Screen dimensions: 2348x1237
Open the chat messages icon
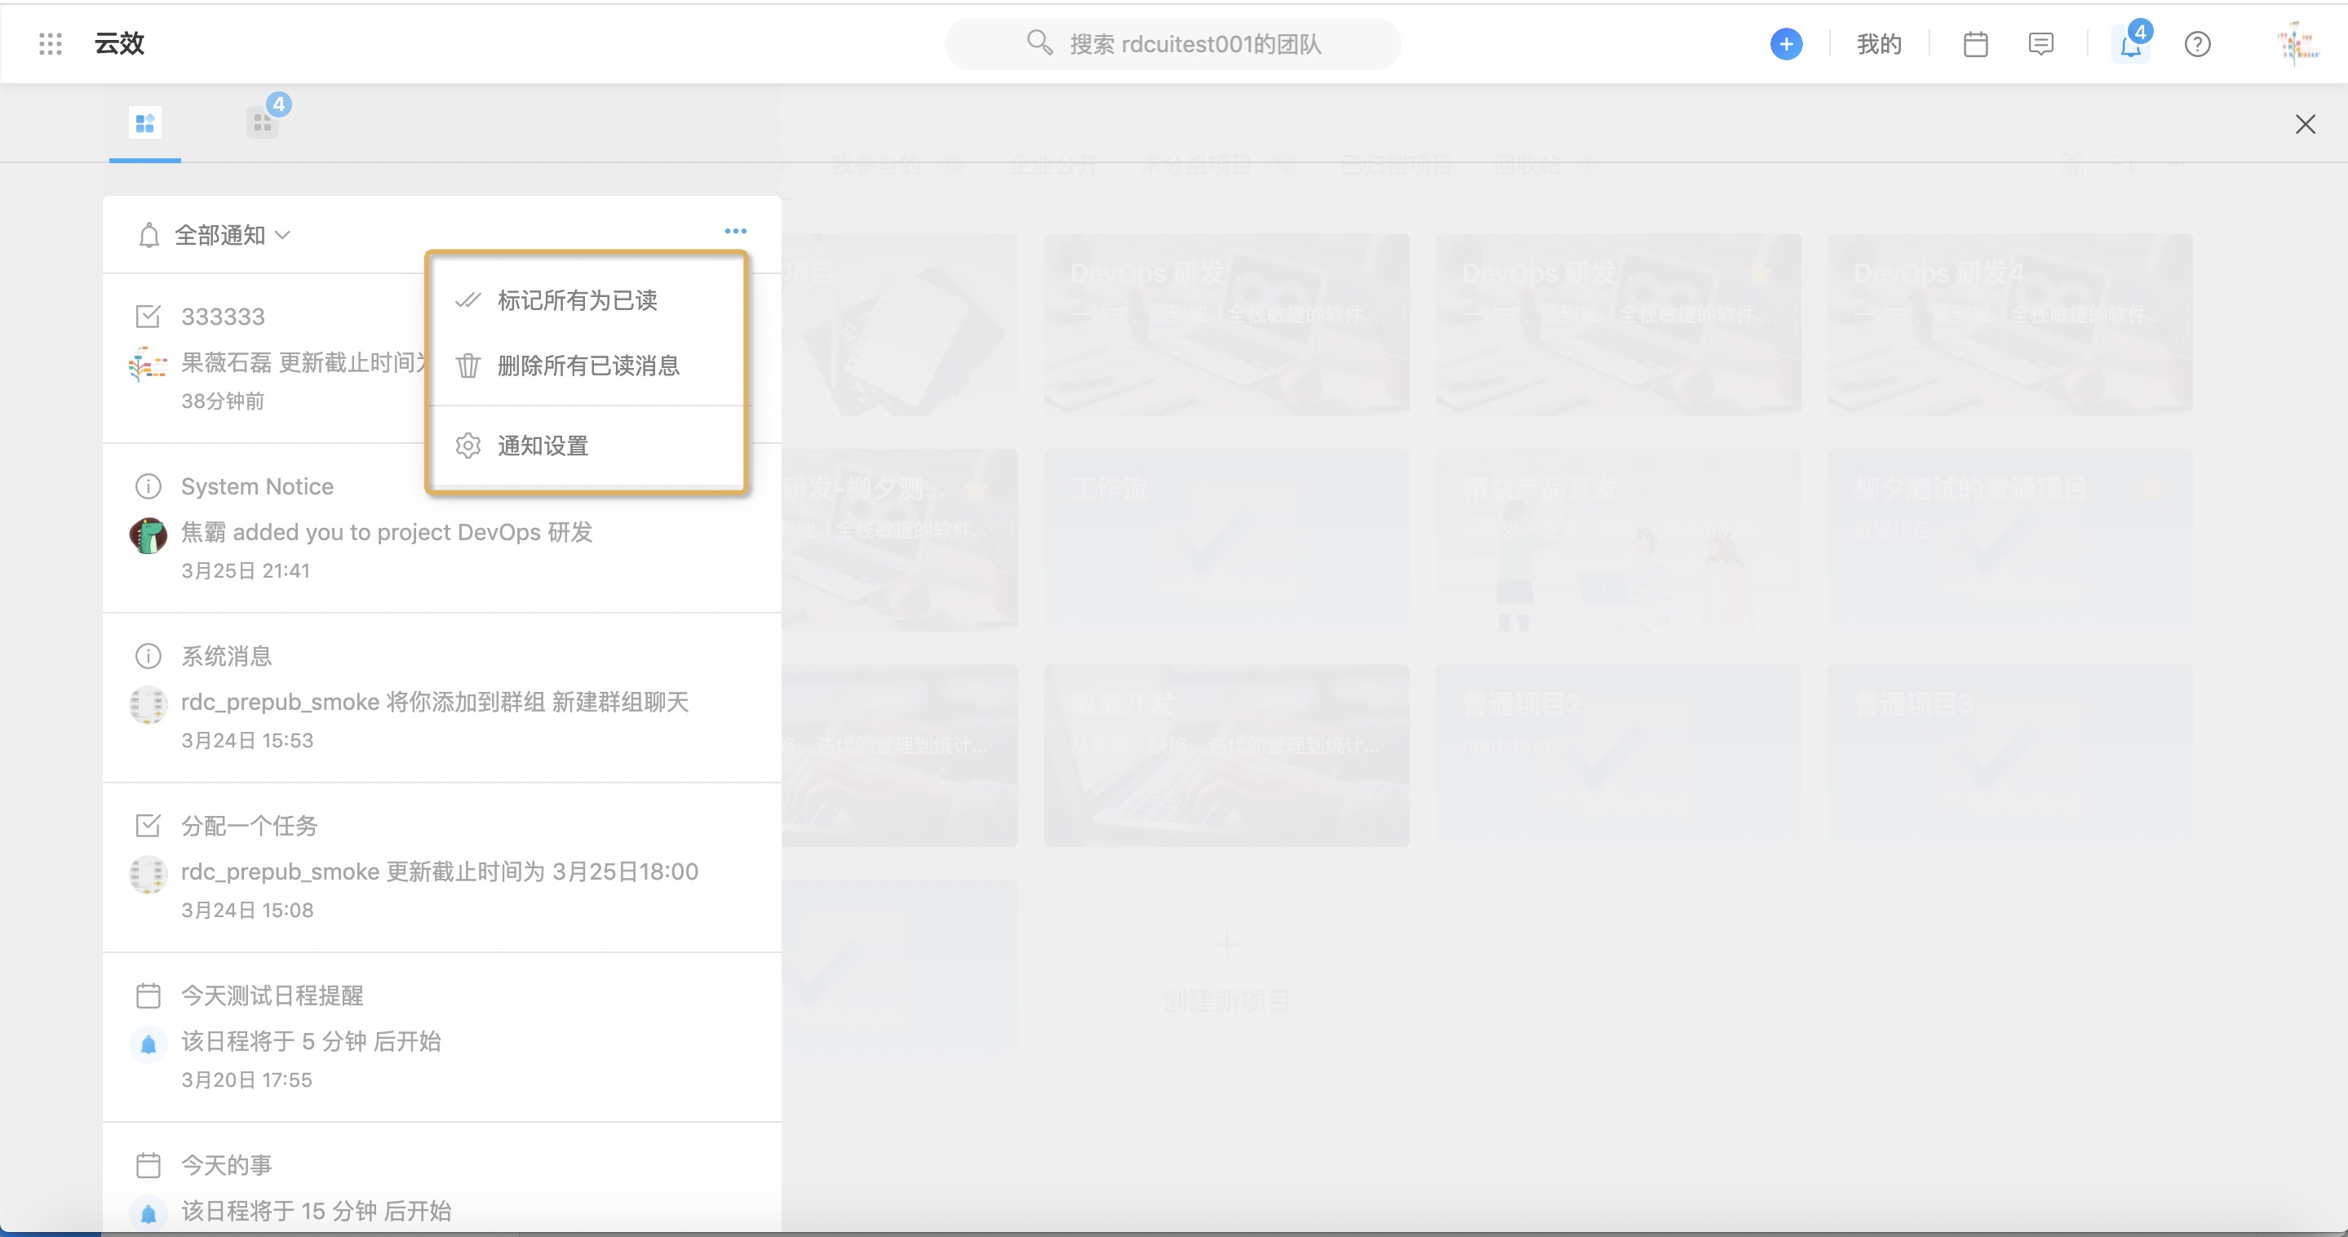pos(2040,44)
